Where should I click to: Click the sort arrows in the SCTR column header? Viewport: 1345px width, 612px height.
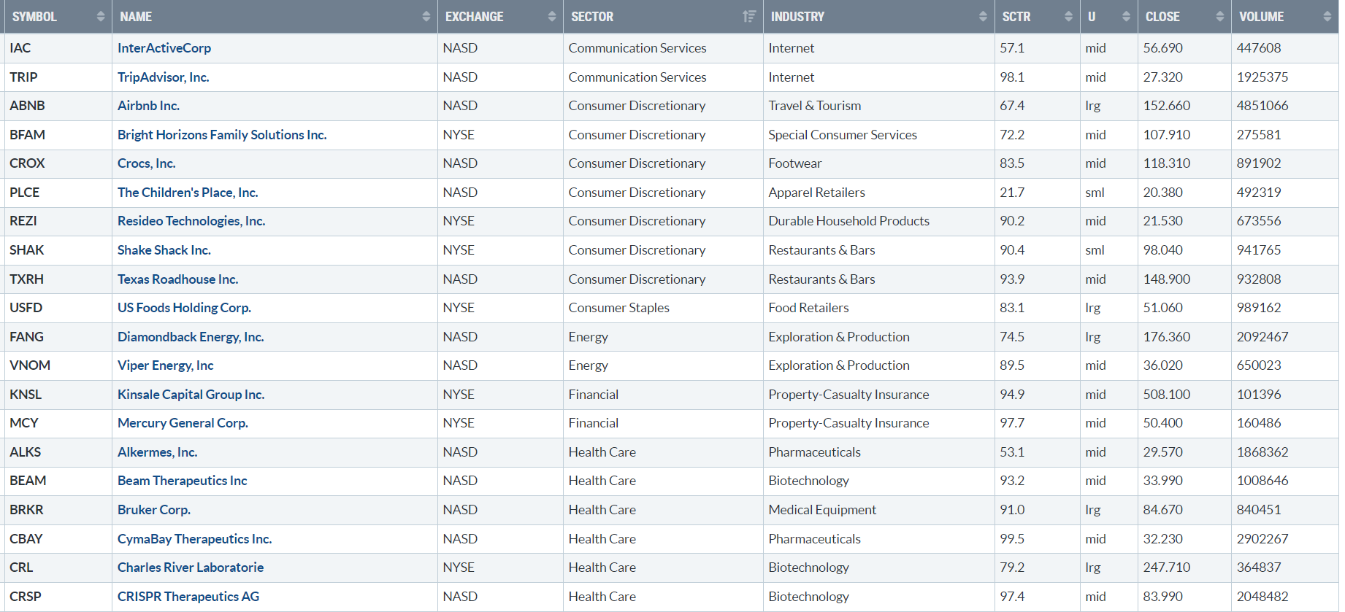1068,17
